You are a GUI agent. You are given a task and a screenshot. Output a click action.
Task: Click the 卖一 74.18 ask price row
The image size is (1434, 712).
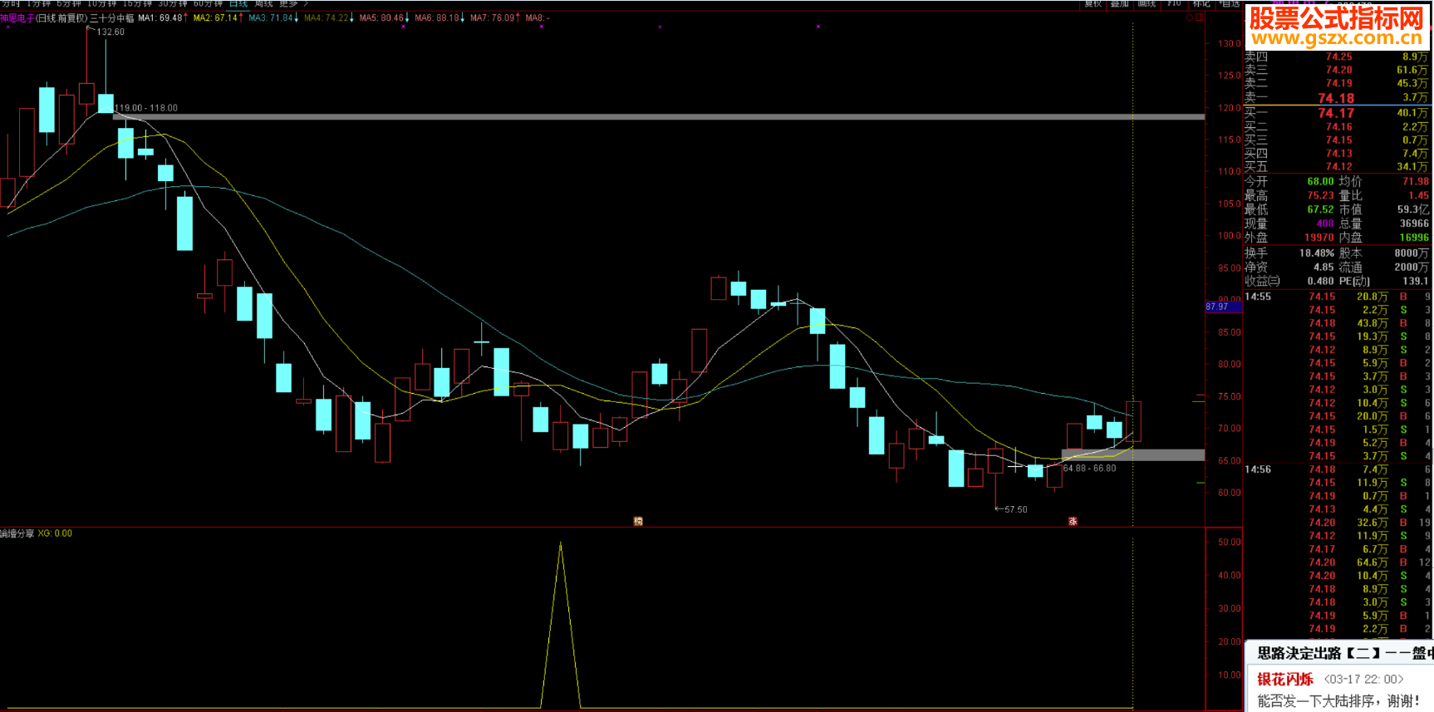1336,98
